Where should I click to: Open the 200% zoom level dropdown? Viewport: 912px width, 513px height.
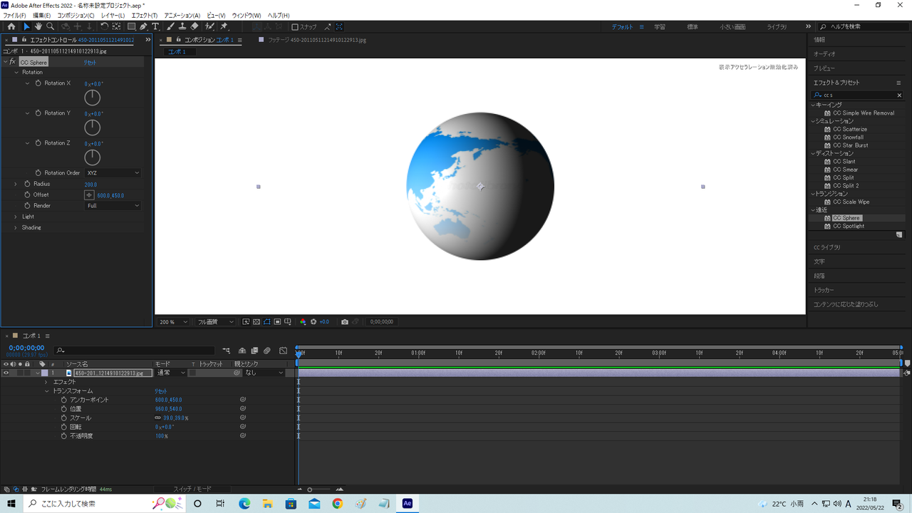(x=172, y=321)
